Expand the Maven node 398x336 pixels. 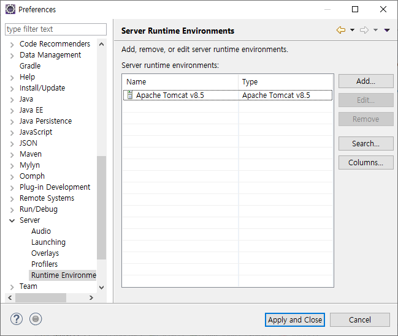click(12, 155)
